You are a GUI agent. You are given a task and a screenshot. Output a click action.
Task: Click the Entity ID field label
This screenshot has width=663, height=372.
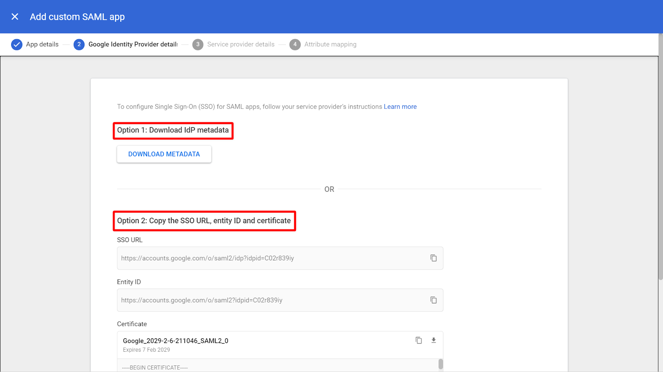pyautogui.click(x=129, y=282)
